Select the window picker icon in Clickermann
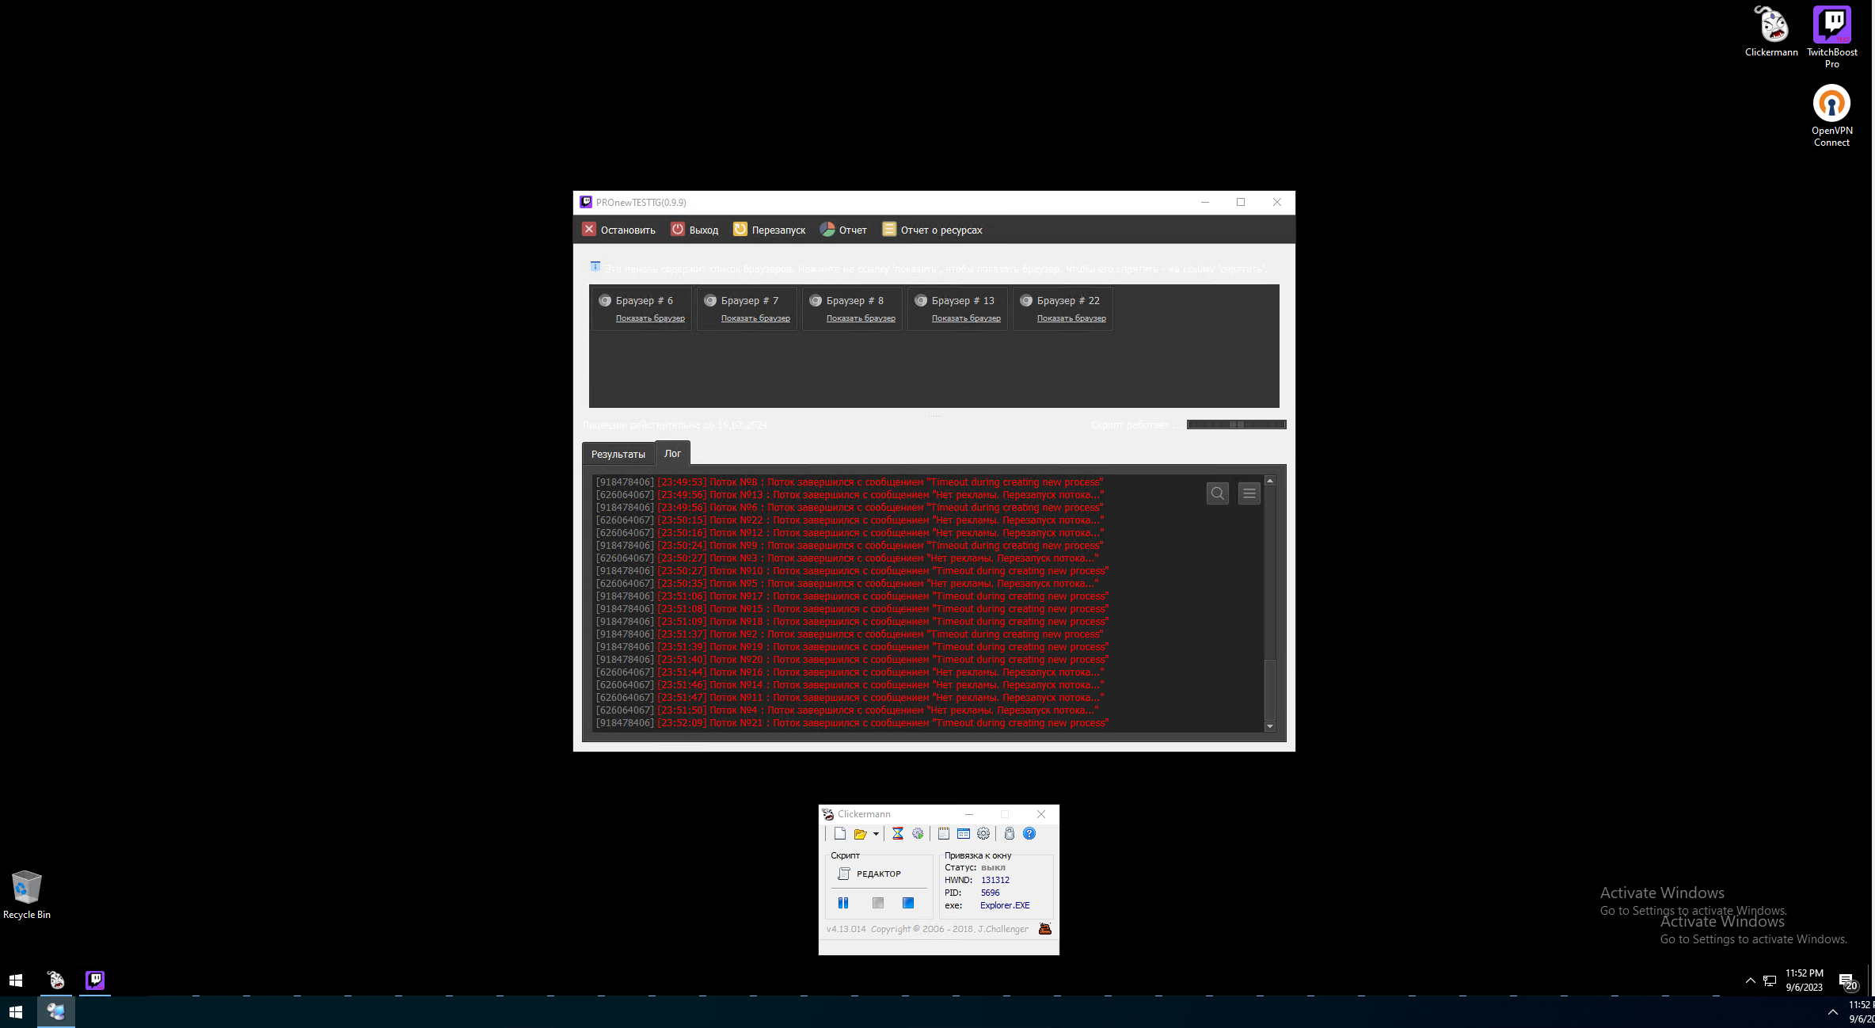 (x=964, y=833)
